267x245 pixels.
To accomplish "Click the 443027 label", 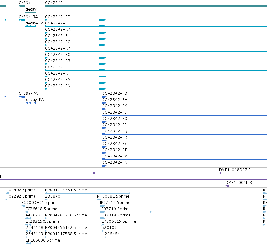I will pos(33,215).
